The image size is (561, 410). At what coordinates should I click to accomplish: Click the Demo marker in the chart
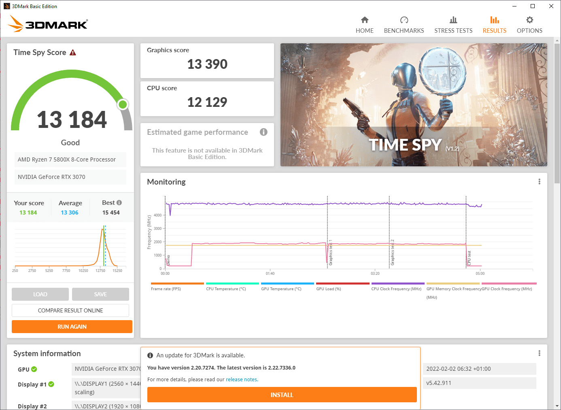click(x=168, y=260)
